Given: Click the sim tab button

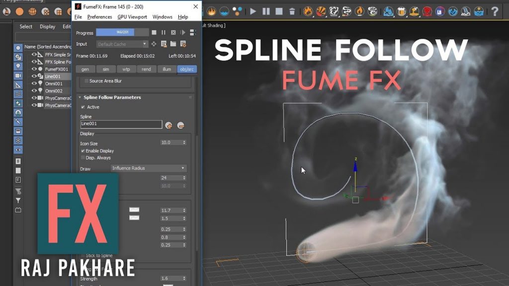Looking at the screenshot, I should (106, 69).
